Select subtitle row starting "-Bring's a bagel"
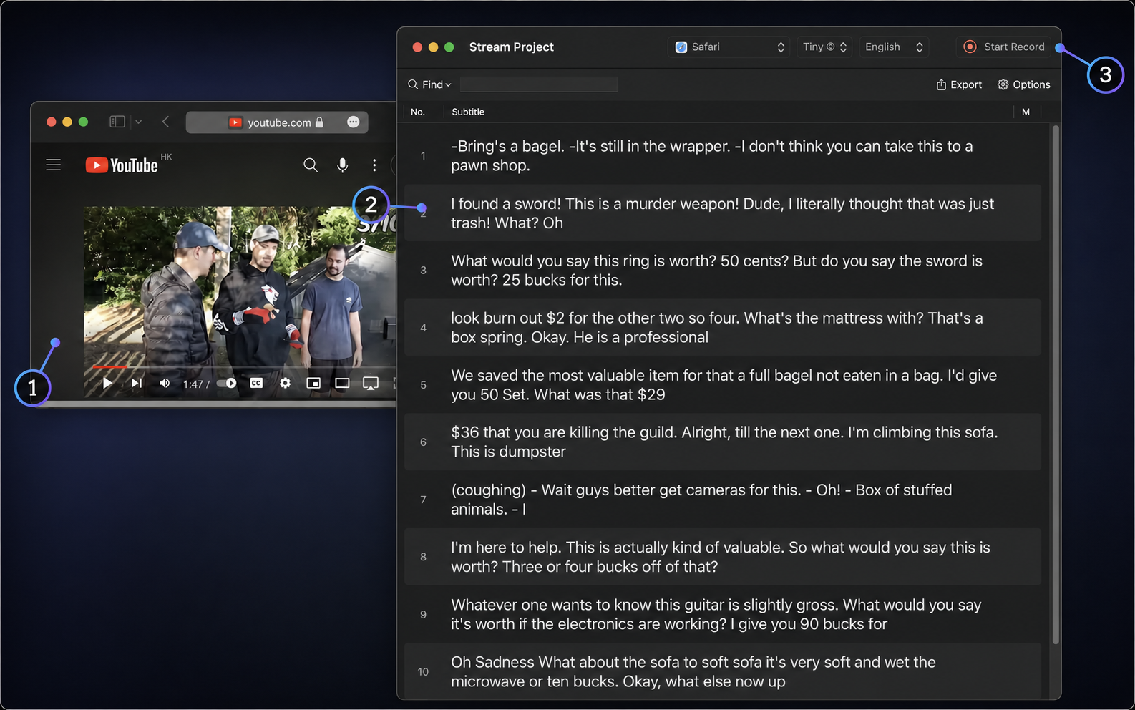This screenshot has width=1135, height=710. (723, 156)
